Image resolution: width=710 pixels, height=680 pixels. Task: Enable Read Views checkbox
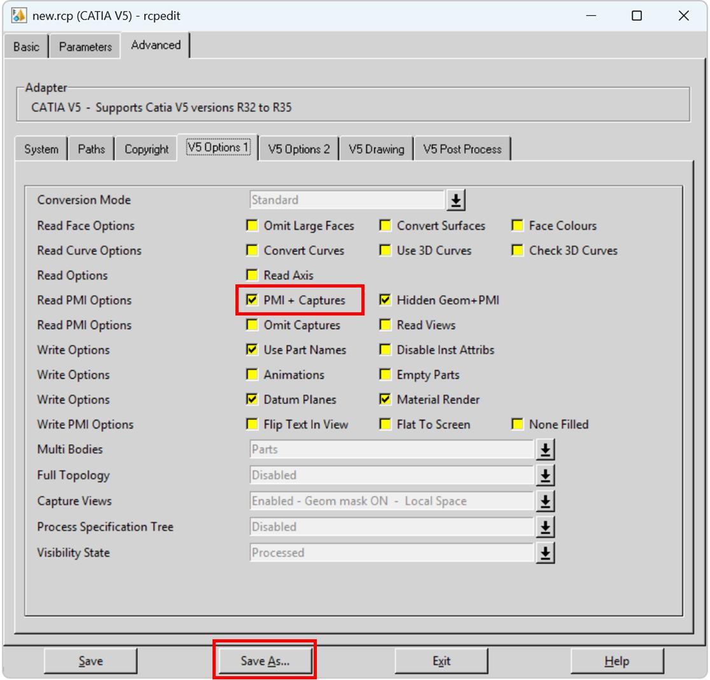(x=385, y=325)
